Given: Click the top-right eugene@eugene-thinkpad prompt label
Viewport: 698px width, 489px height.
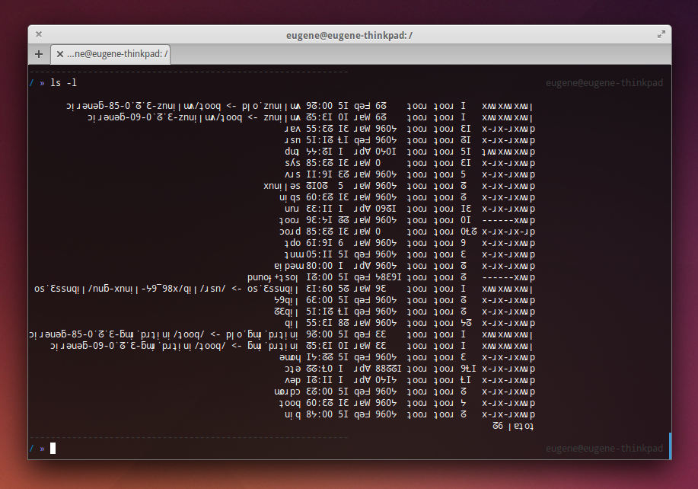Looking at the screenshot, I should point(604,82).
